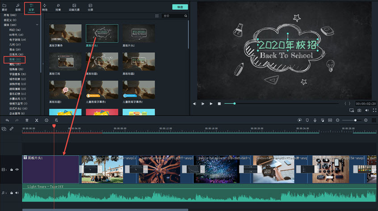Click the add track manager icon
Image resolution: width=378 pixels, height=211 pixels.
coord(4,129)
